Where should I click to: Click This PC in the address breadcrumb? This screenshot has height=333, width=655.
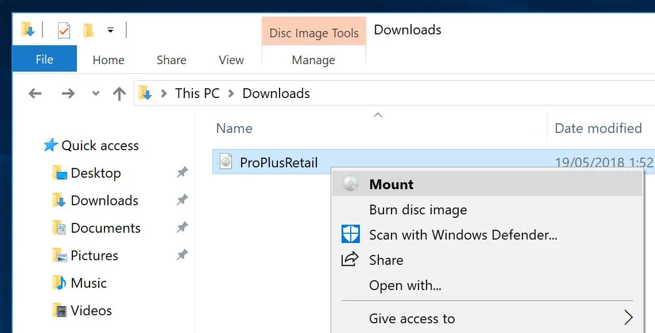tap(197, 93)
